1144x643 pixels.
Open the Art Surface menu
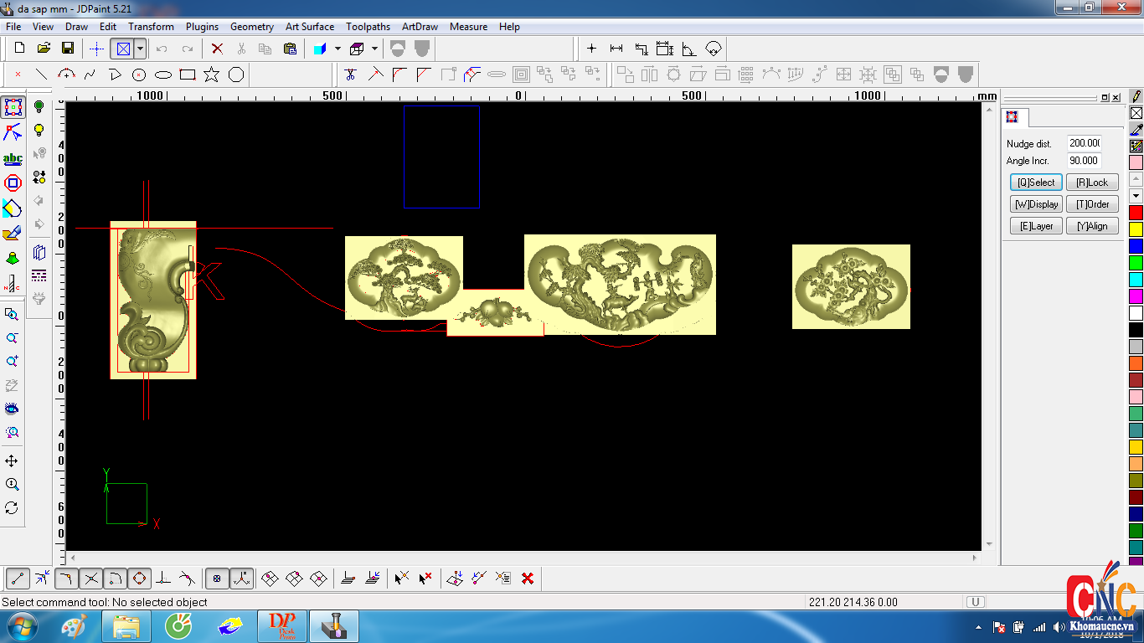309,27
